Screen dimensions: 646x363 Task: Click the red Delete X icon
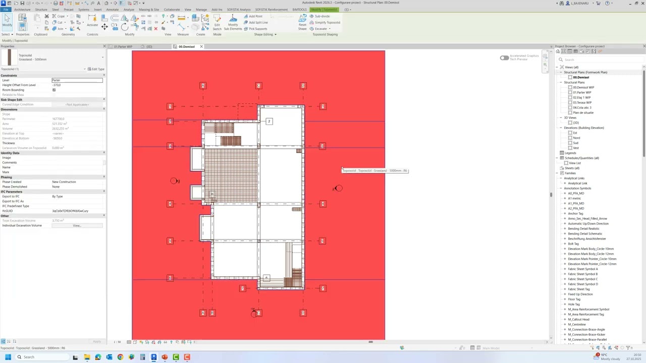click(155, 28)
